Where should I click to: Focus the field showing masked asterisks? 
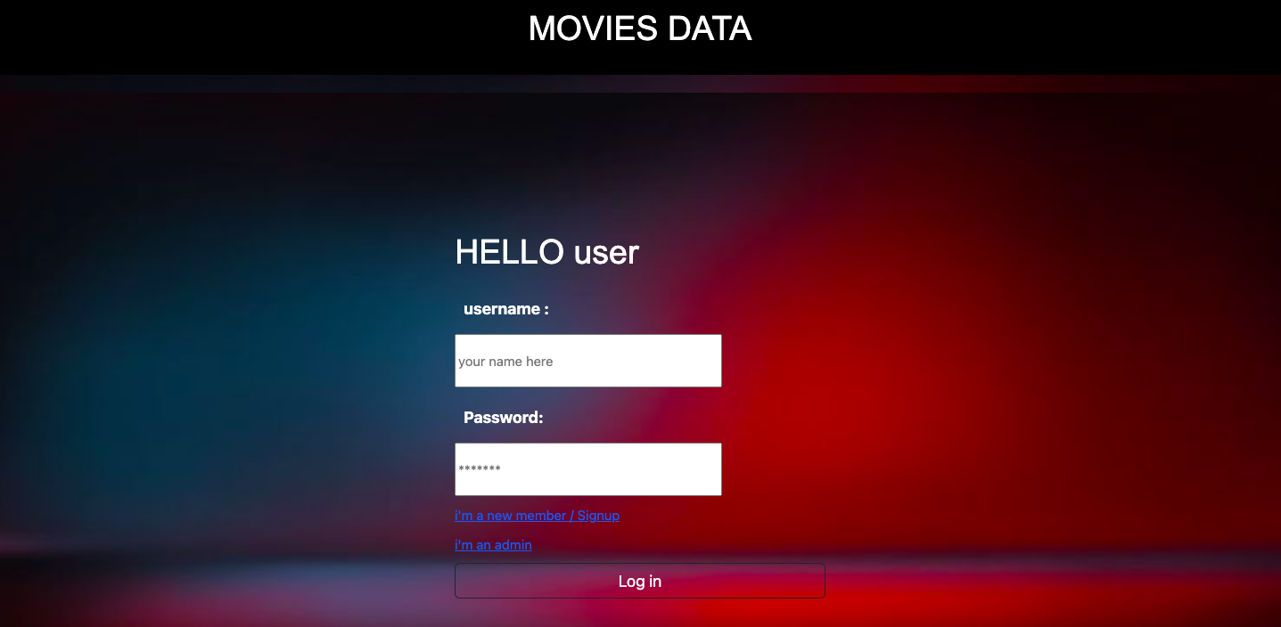[587, 468]
